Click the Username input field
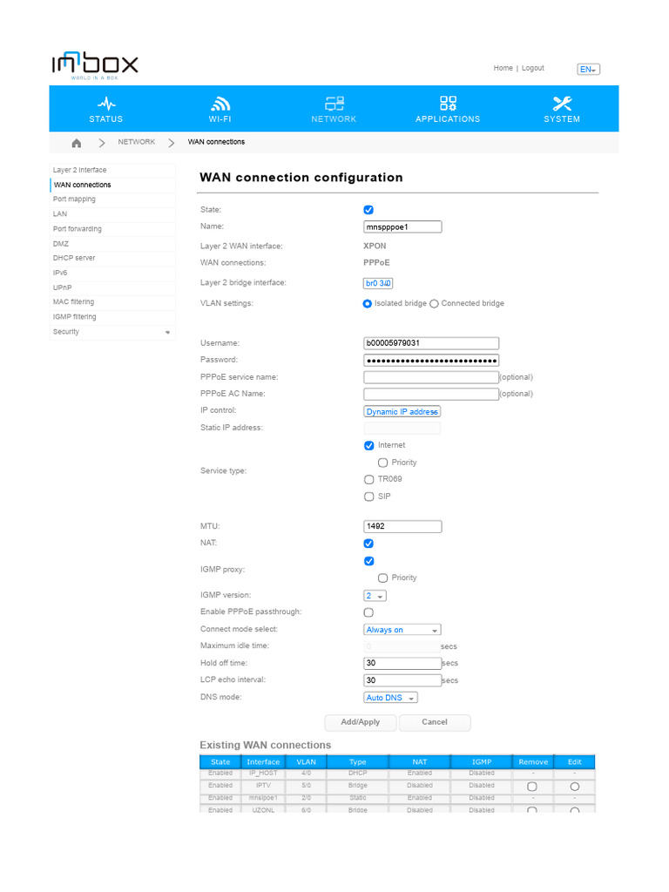669x892 pixels. (431, 343)
